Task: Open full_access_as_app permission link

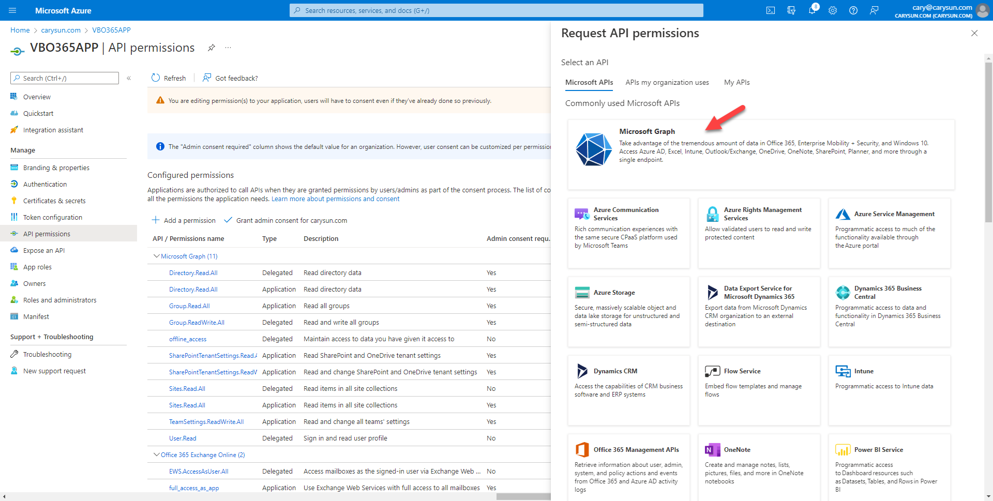Action: [194, 488]
